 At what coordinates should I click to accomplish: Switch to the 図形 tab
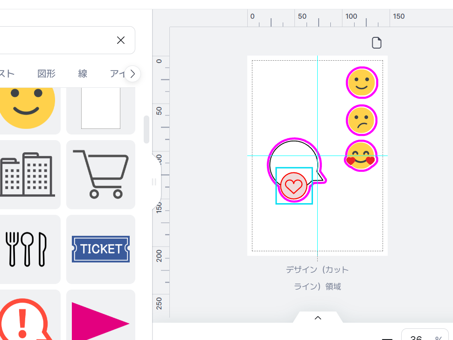(47, 73)
